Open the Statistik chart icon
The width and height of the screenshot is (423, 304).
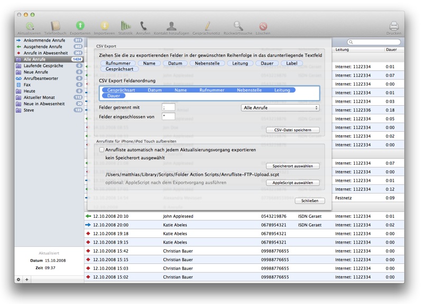pos(125,26)
